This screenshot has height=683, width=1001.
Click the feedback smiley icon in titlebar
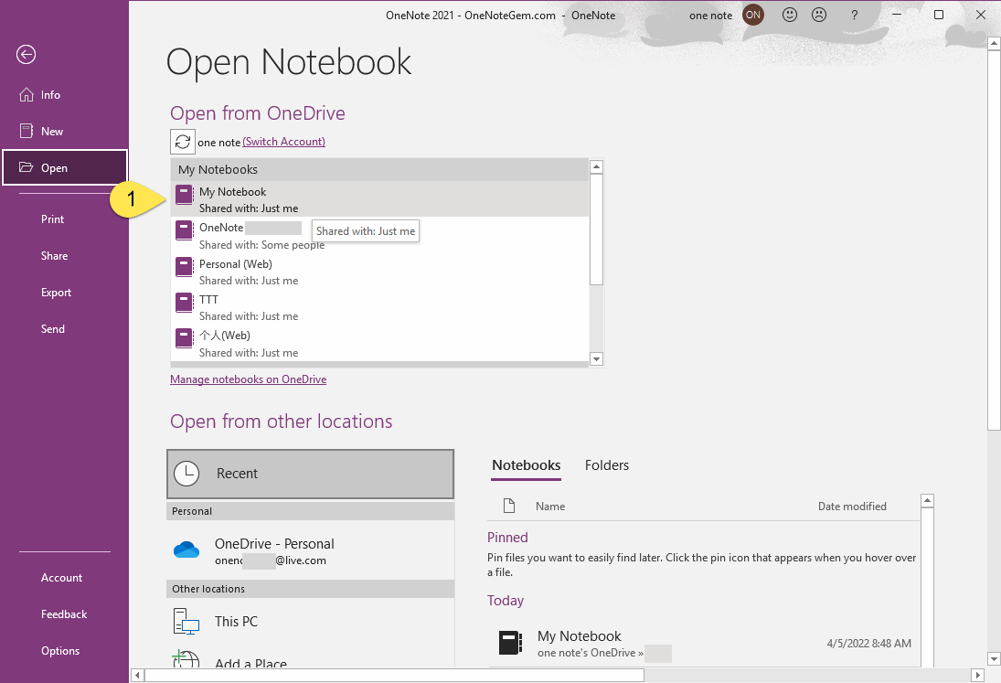click(x=790, y=15)
